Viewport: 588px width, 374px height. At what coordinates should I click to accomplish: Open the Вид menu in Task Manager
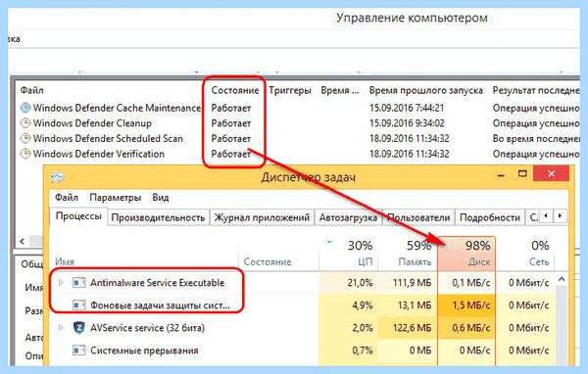[x=160, y=198]
